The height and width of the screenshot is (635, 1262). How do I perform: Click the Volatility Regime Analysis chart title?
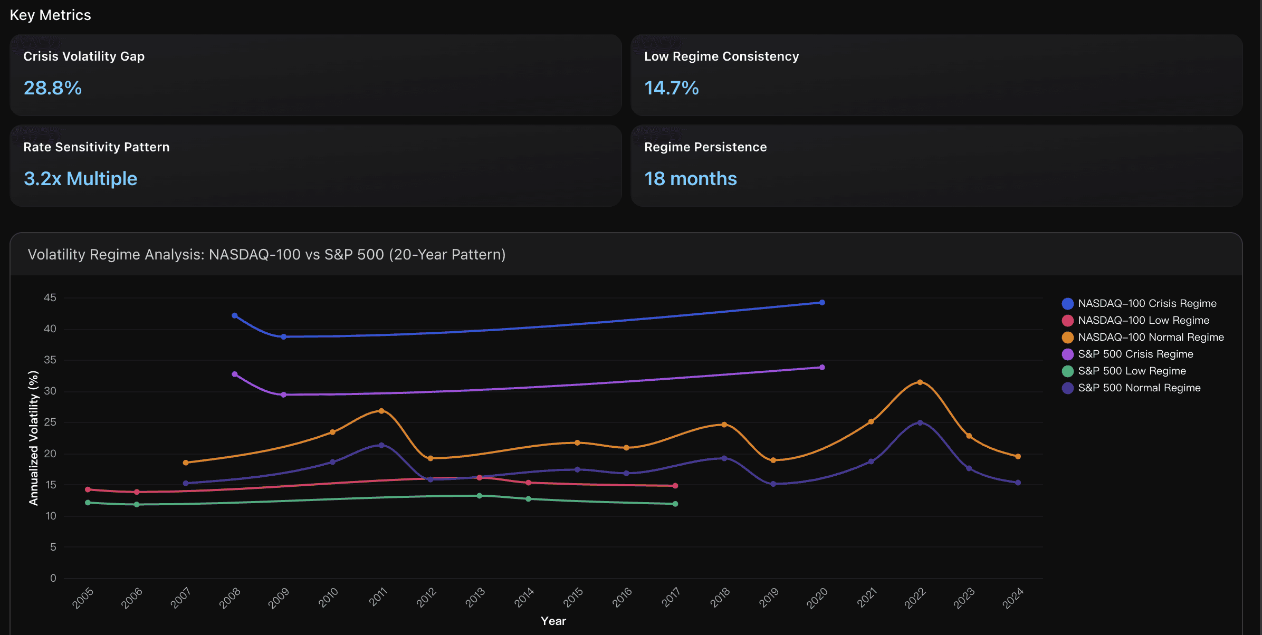[266, 254]
